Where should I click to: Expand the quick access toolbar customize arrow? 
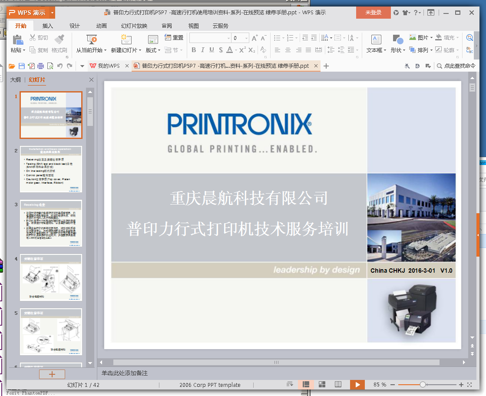pyautogui.click(x=82, y=66)
